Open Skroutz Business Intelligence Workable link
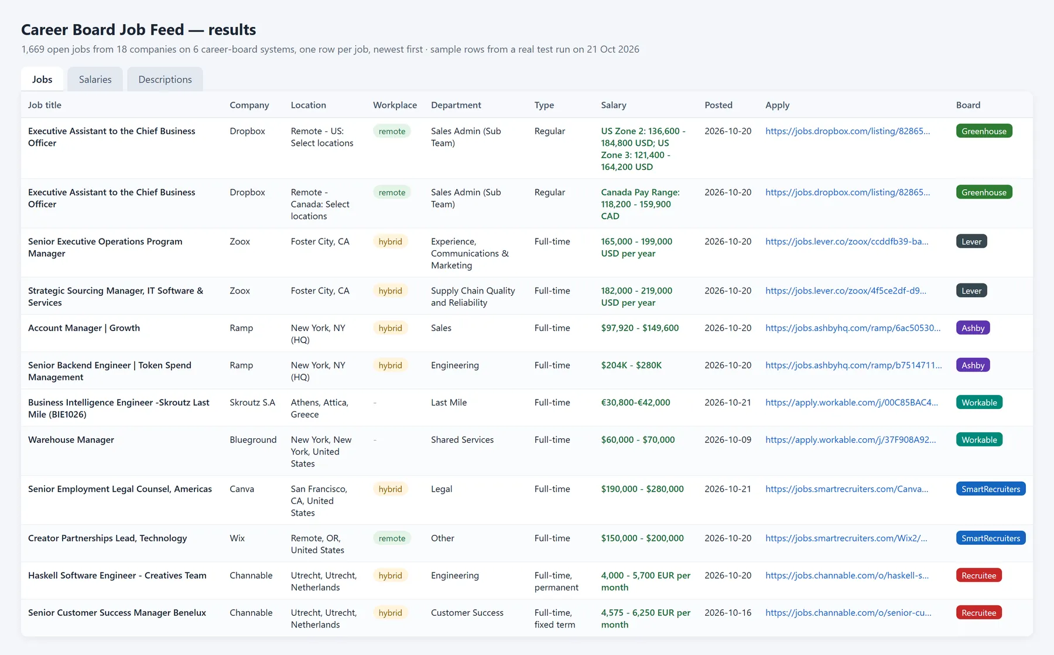Screen dimensions: 1054x655 [x=851, y=402]
